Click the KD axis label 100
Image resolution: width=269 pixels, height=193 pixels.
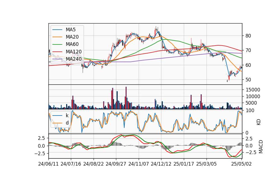pyautogui.click(x=250, y=110)
